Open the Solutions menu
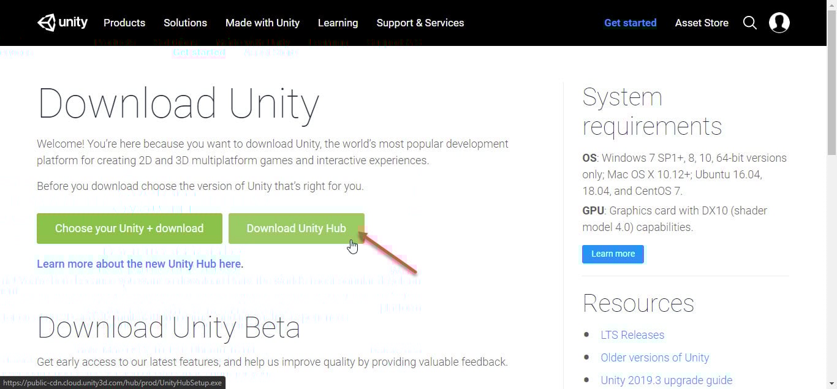The image size is (837, 389). 185,23
